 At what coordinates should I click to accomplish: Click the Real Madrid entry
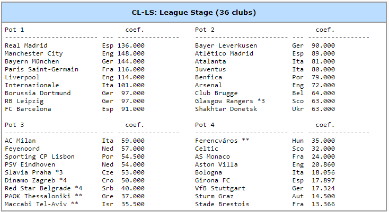click(x=26, y=45)
